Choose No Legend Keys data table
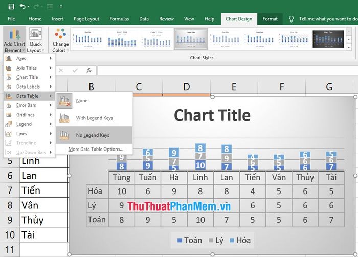The height and width of the screenshot is (257, 358). [x=94, y=135]
